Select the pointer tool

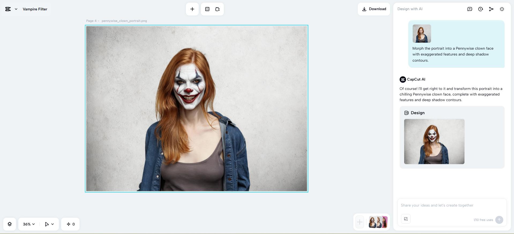click(x=47, y=224)
